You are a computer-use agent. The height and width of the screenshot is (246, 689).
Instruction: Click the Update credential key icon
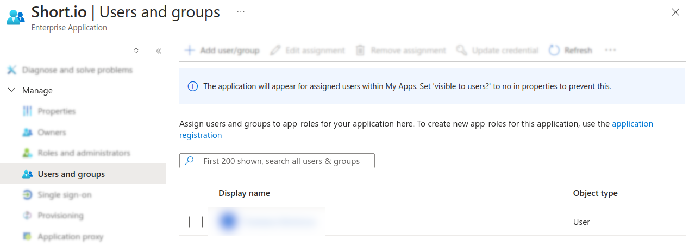click(x=461, y=51)
